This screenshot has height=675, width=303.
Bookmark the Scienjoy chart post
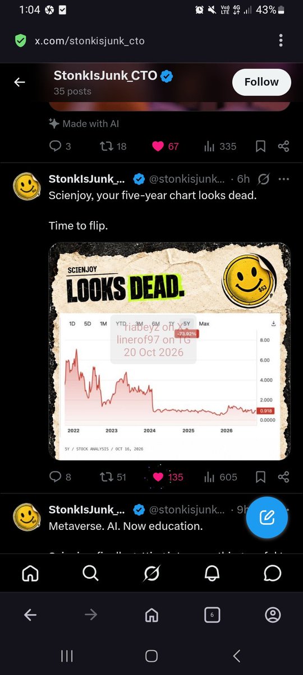(x=260, y=477)
